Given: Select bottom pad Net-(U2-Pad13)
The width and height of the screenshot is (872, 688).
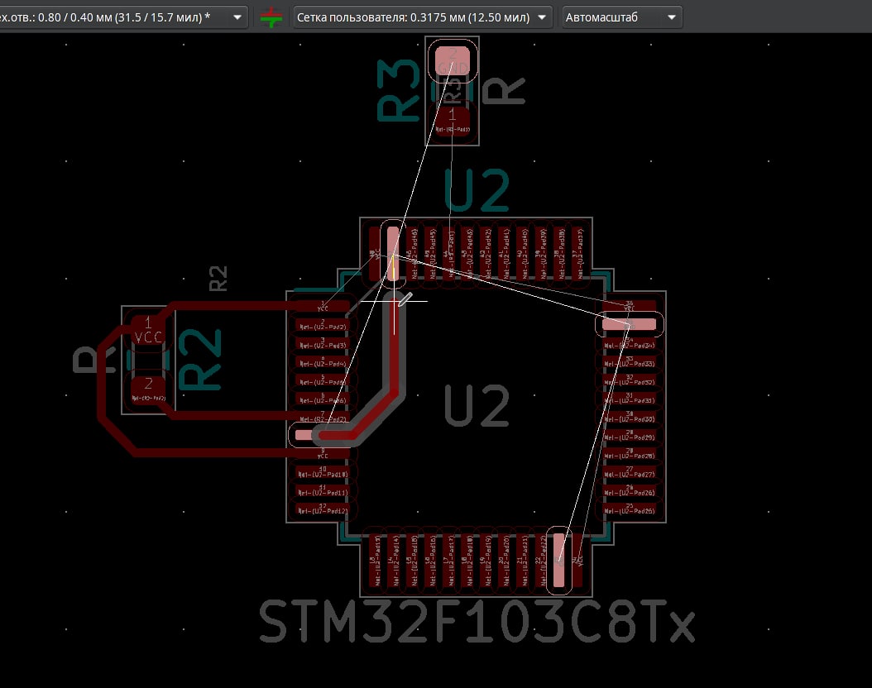Looking at the screenshot, I should coord(375,561).
